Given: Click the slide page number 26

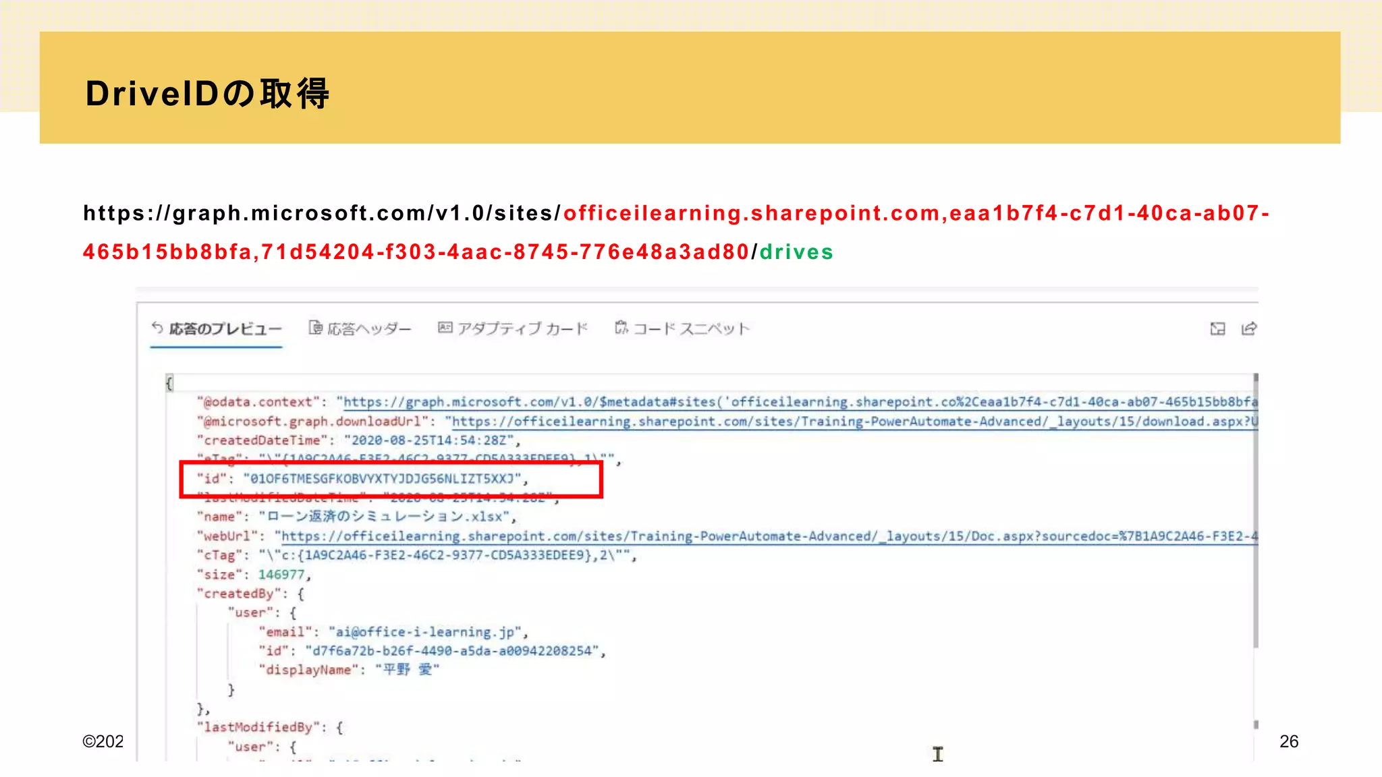Looking at the screenshot, I should (x=1289, y=741).
